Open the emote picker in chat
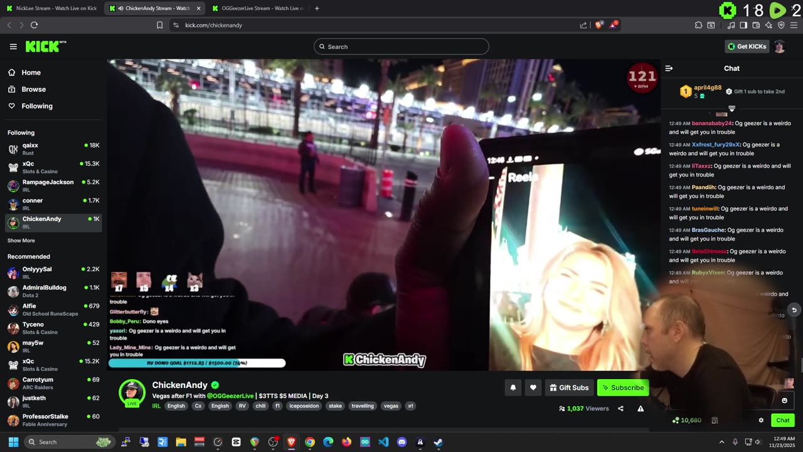 784,401
